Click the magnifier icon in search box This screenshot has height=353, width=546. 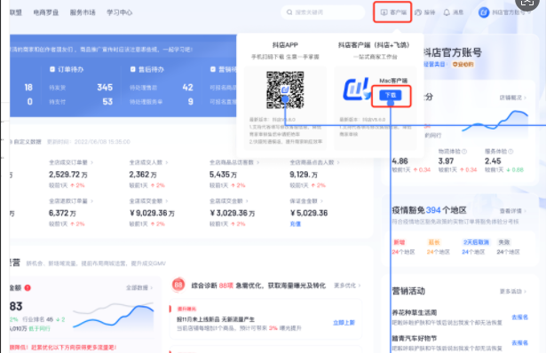pyautogui.click(x=289, y=12)
